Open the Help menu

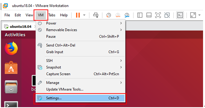(64, 15)
